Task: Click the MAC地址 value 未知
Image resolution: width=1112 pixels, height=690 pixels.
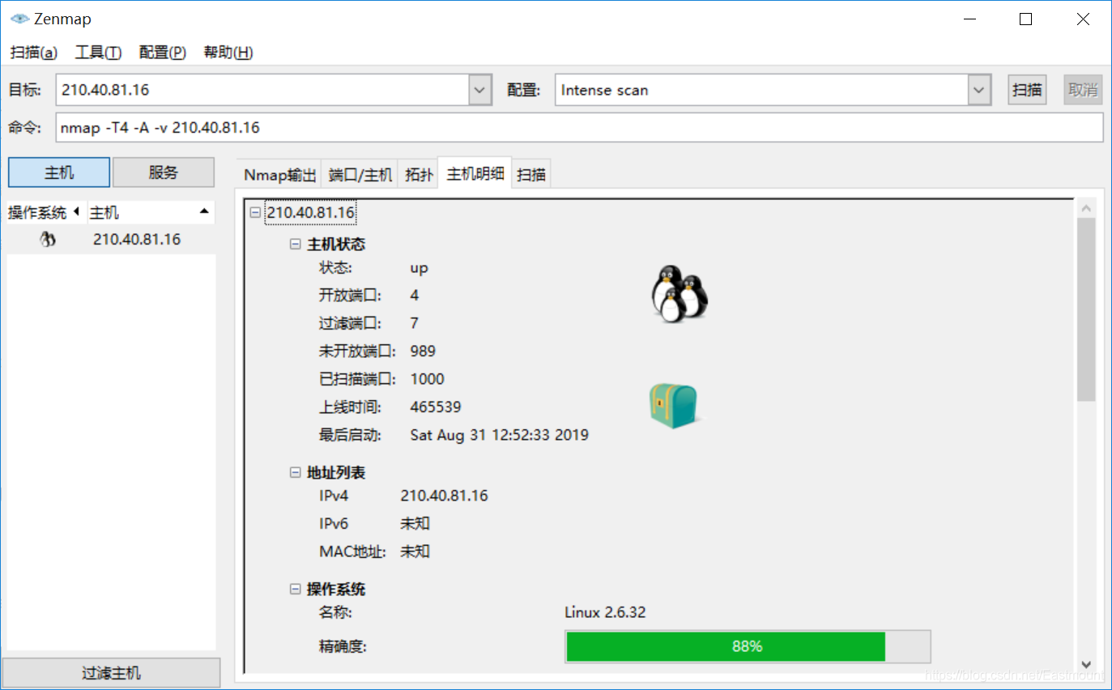Action: [415, 552]
